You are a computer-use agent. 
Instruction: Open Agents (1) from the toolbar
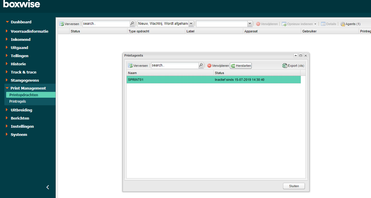(350, 24)
